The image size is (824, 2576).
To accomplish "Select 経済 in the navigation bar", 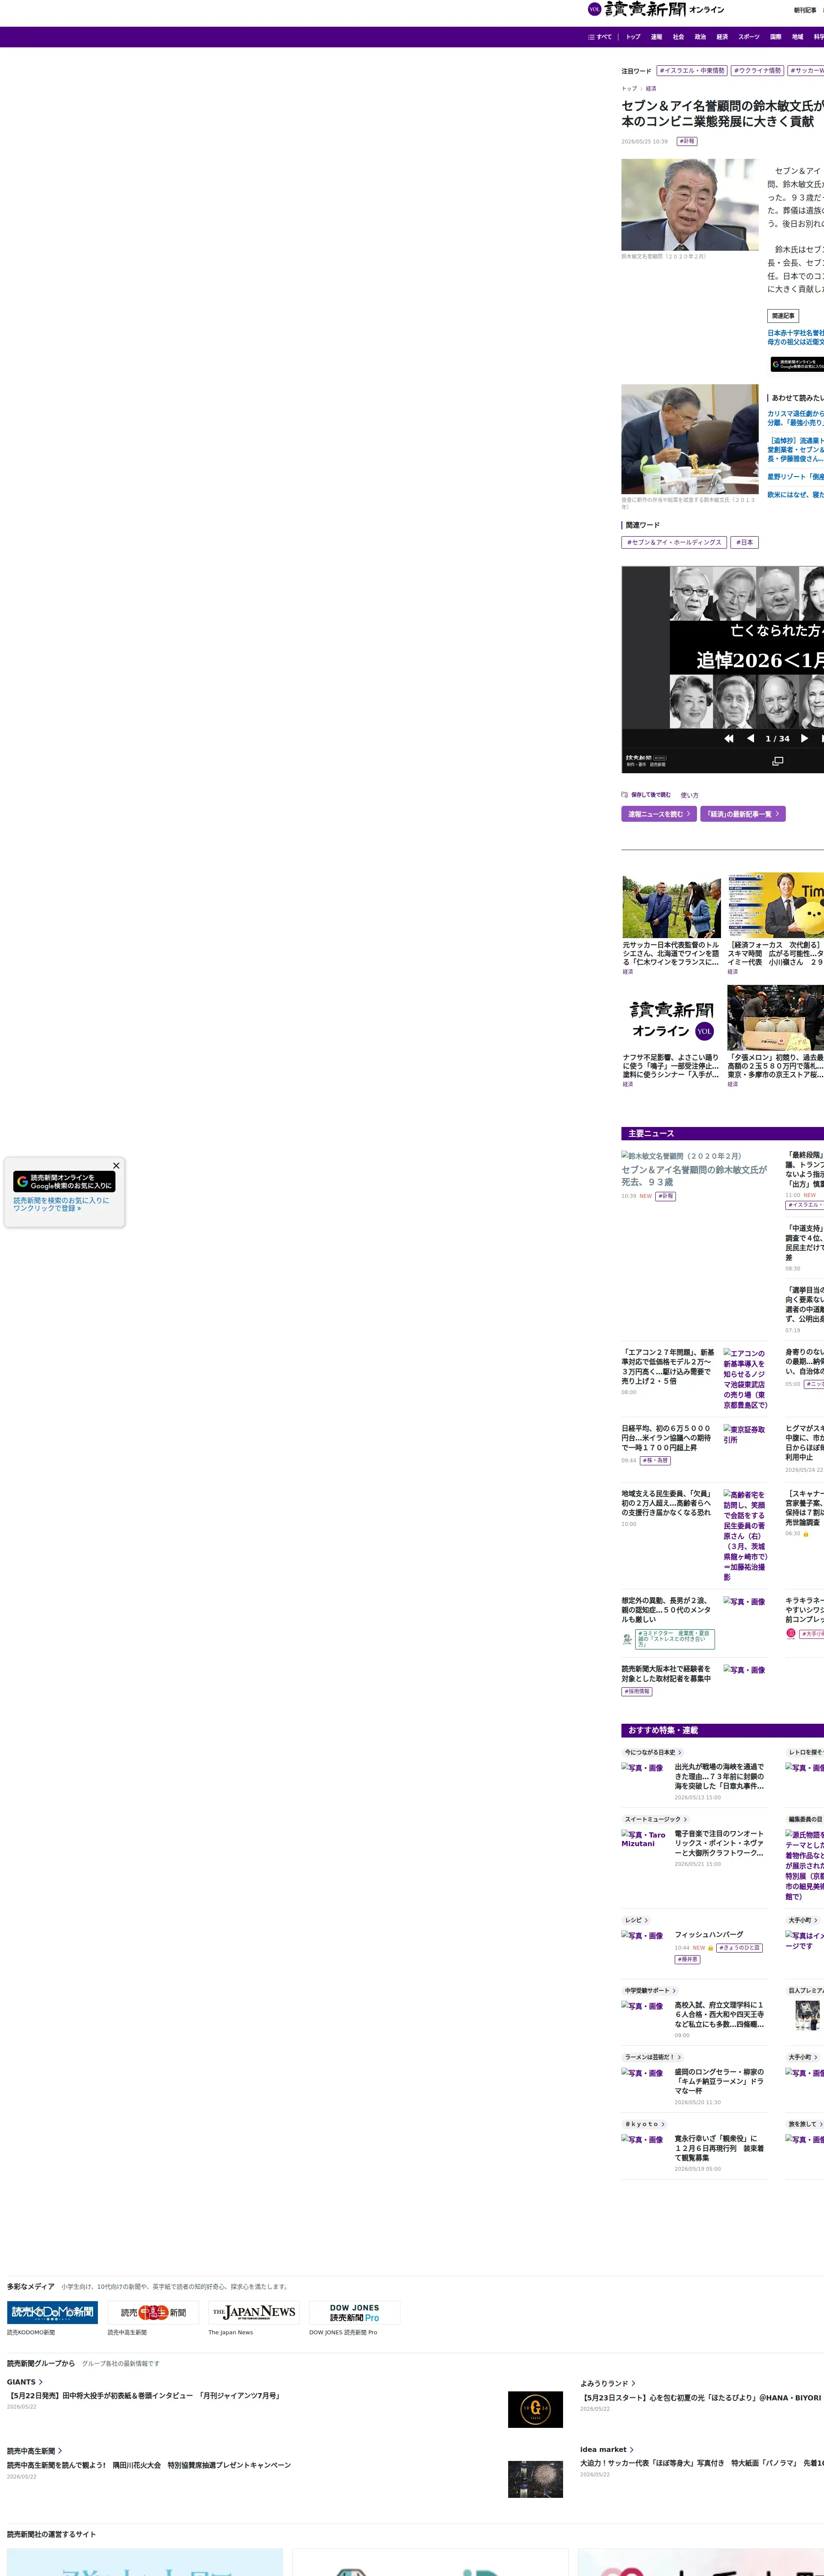I will click(722, 37).
